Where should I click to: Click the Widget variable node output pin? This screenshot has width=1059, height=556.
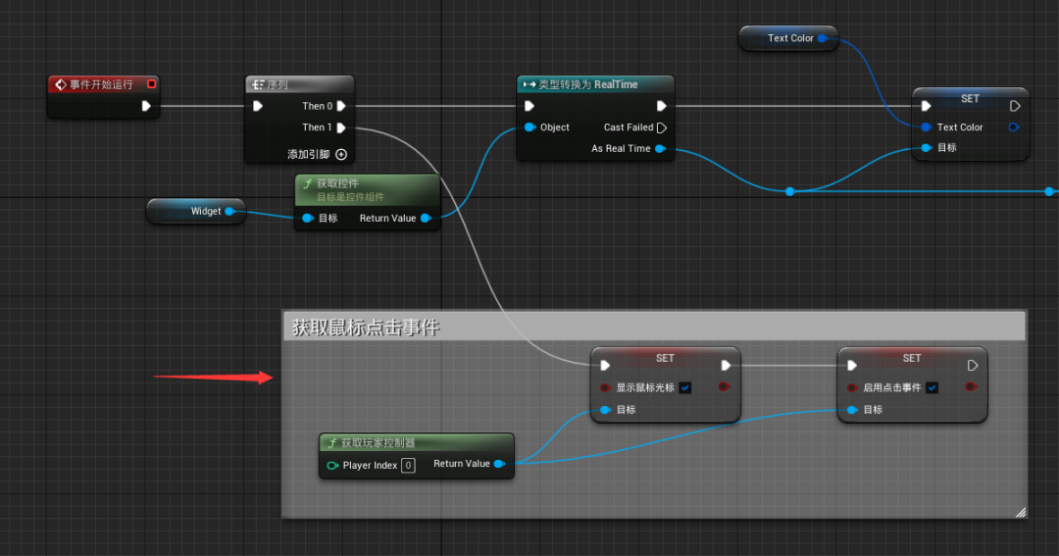[229, 212]
